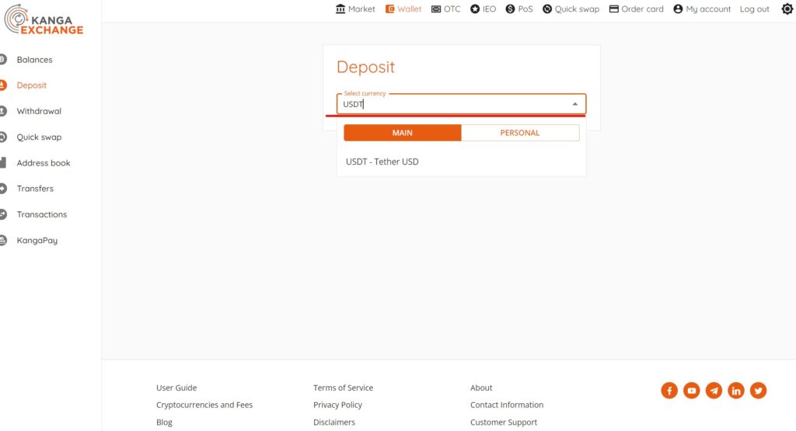This screenshot has width=796, height=431.
Task: Go to Withdrawal in sidebar
Action: (39, 111)
